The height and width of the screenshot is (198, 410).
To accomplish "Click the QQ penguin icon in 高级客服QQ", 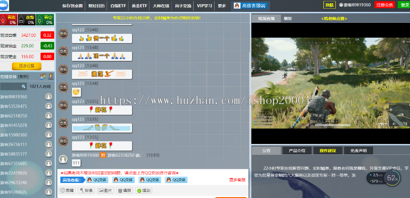I will (236, 6).
